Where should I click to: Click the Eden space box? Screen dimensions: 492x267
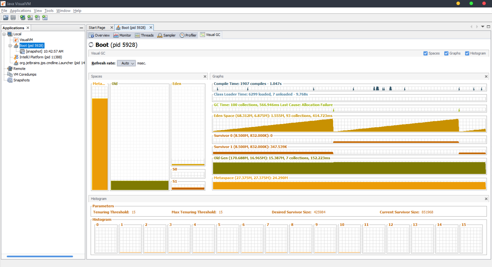(188, 126)
